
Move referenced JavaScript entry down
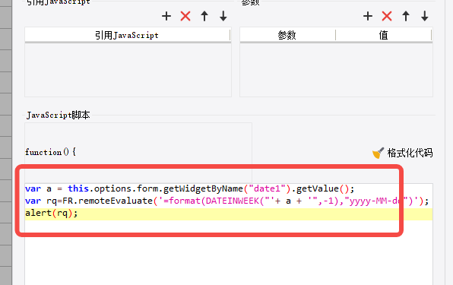tap(223, 16)
